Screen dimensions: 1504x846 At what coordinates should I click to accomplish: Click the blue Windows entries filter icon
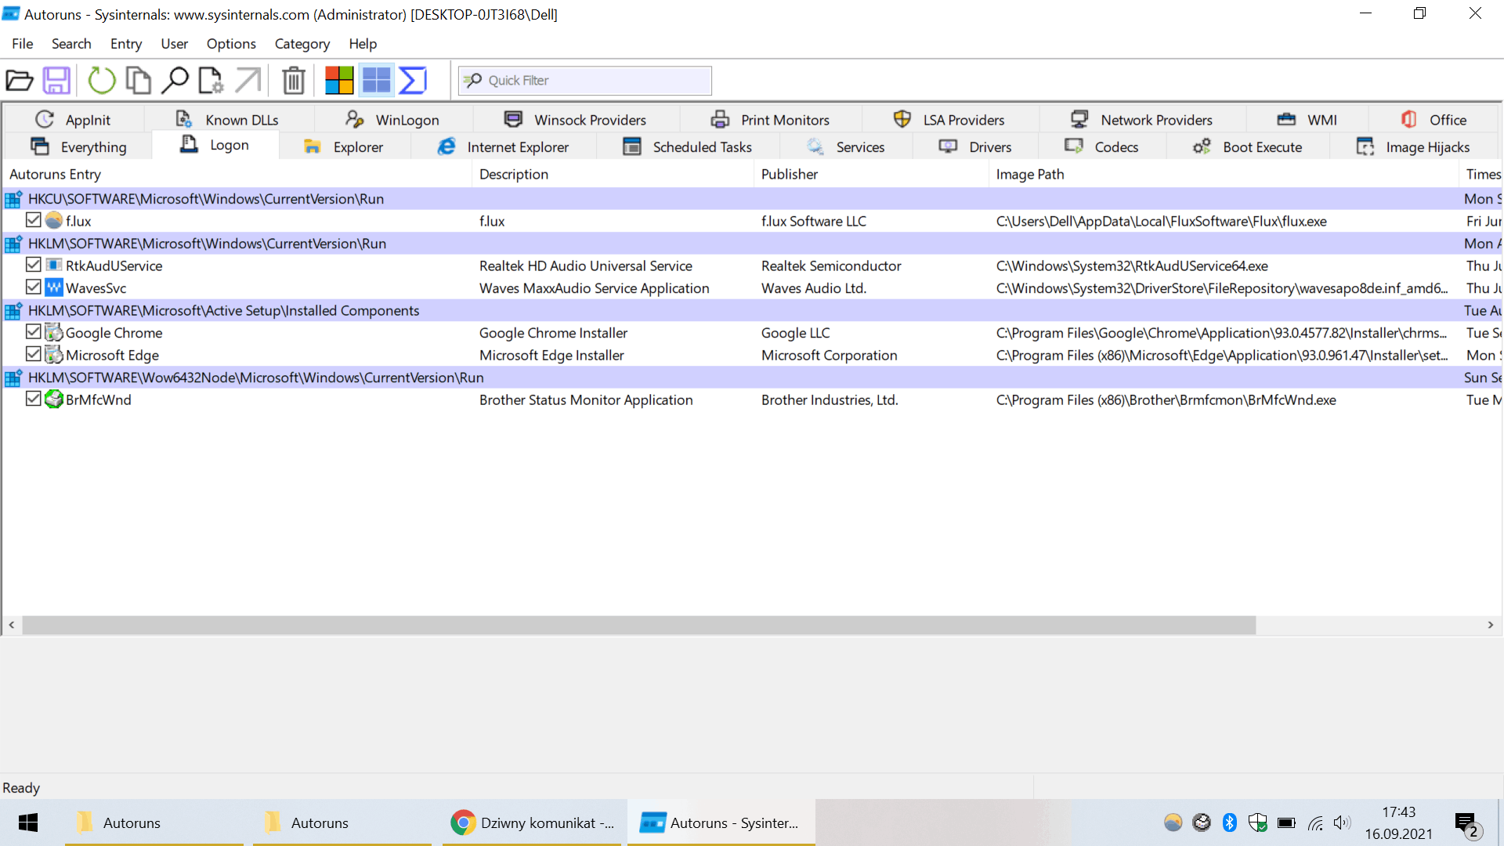coord(376,81)
